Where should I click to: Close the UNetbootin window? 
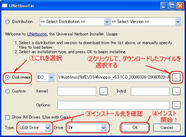[x=180, y=6]
